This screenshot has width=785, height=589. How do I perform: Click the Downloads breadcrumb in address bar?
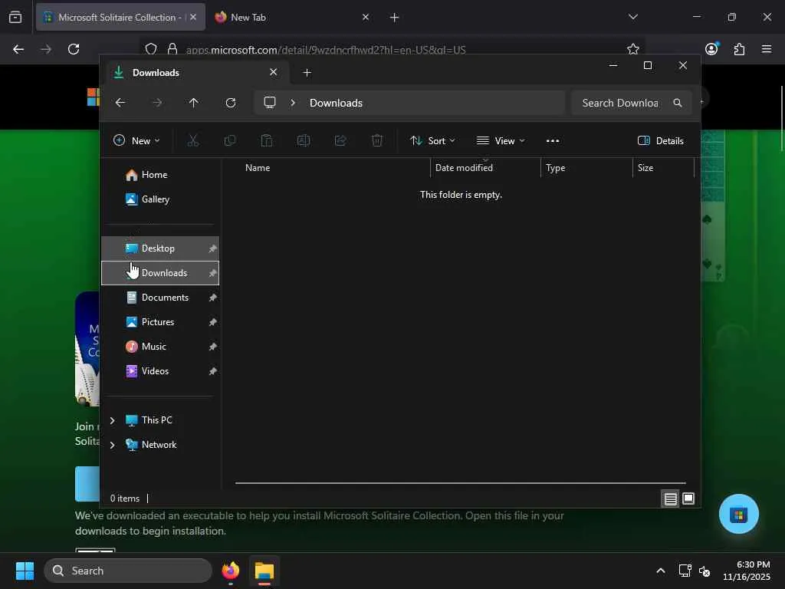(336, 103)
